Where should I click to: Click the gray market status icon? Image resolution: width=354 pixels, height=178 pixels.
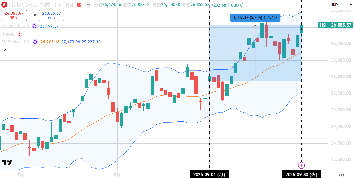(88, 5)
